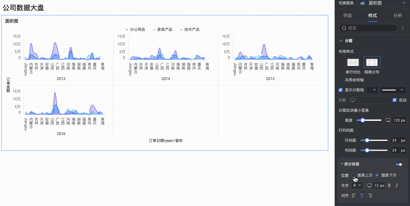Click the search magnifier icon

[x=344, y=28]
